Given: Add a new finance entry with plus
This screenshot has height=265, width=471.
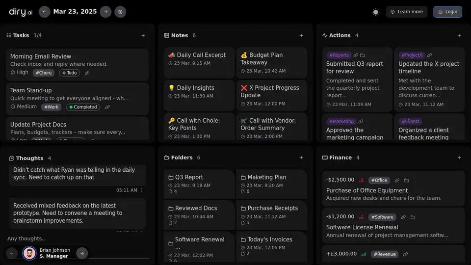Looking at the screenshot, I should 459,158.
